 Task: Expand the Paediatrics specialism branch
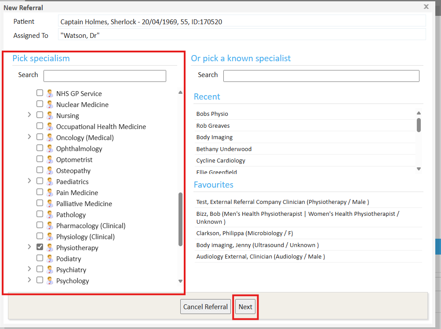29,181
